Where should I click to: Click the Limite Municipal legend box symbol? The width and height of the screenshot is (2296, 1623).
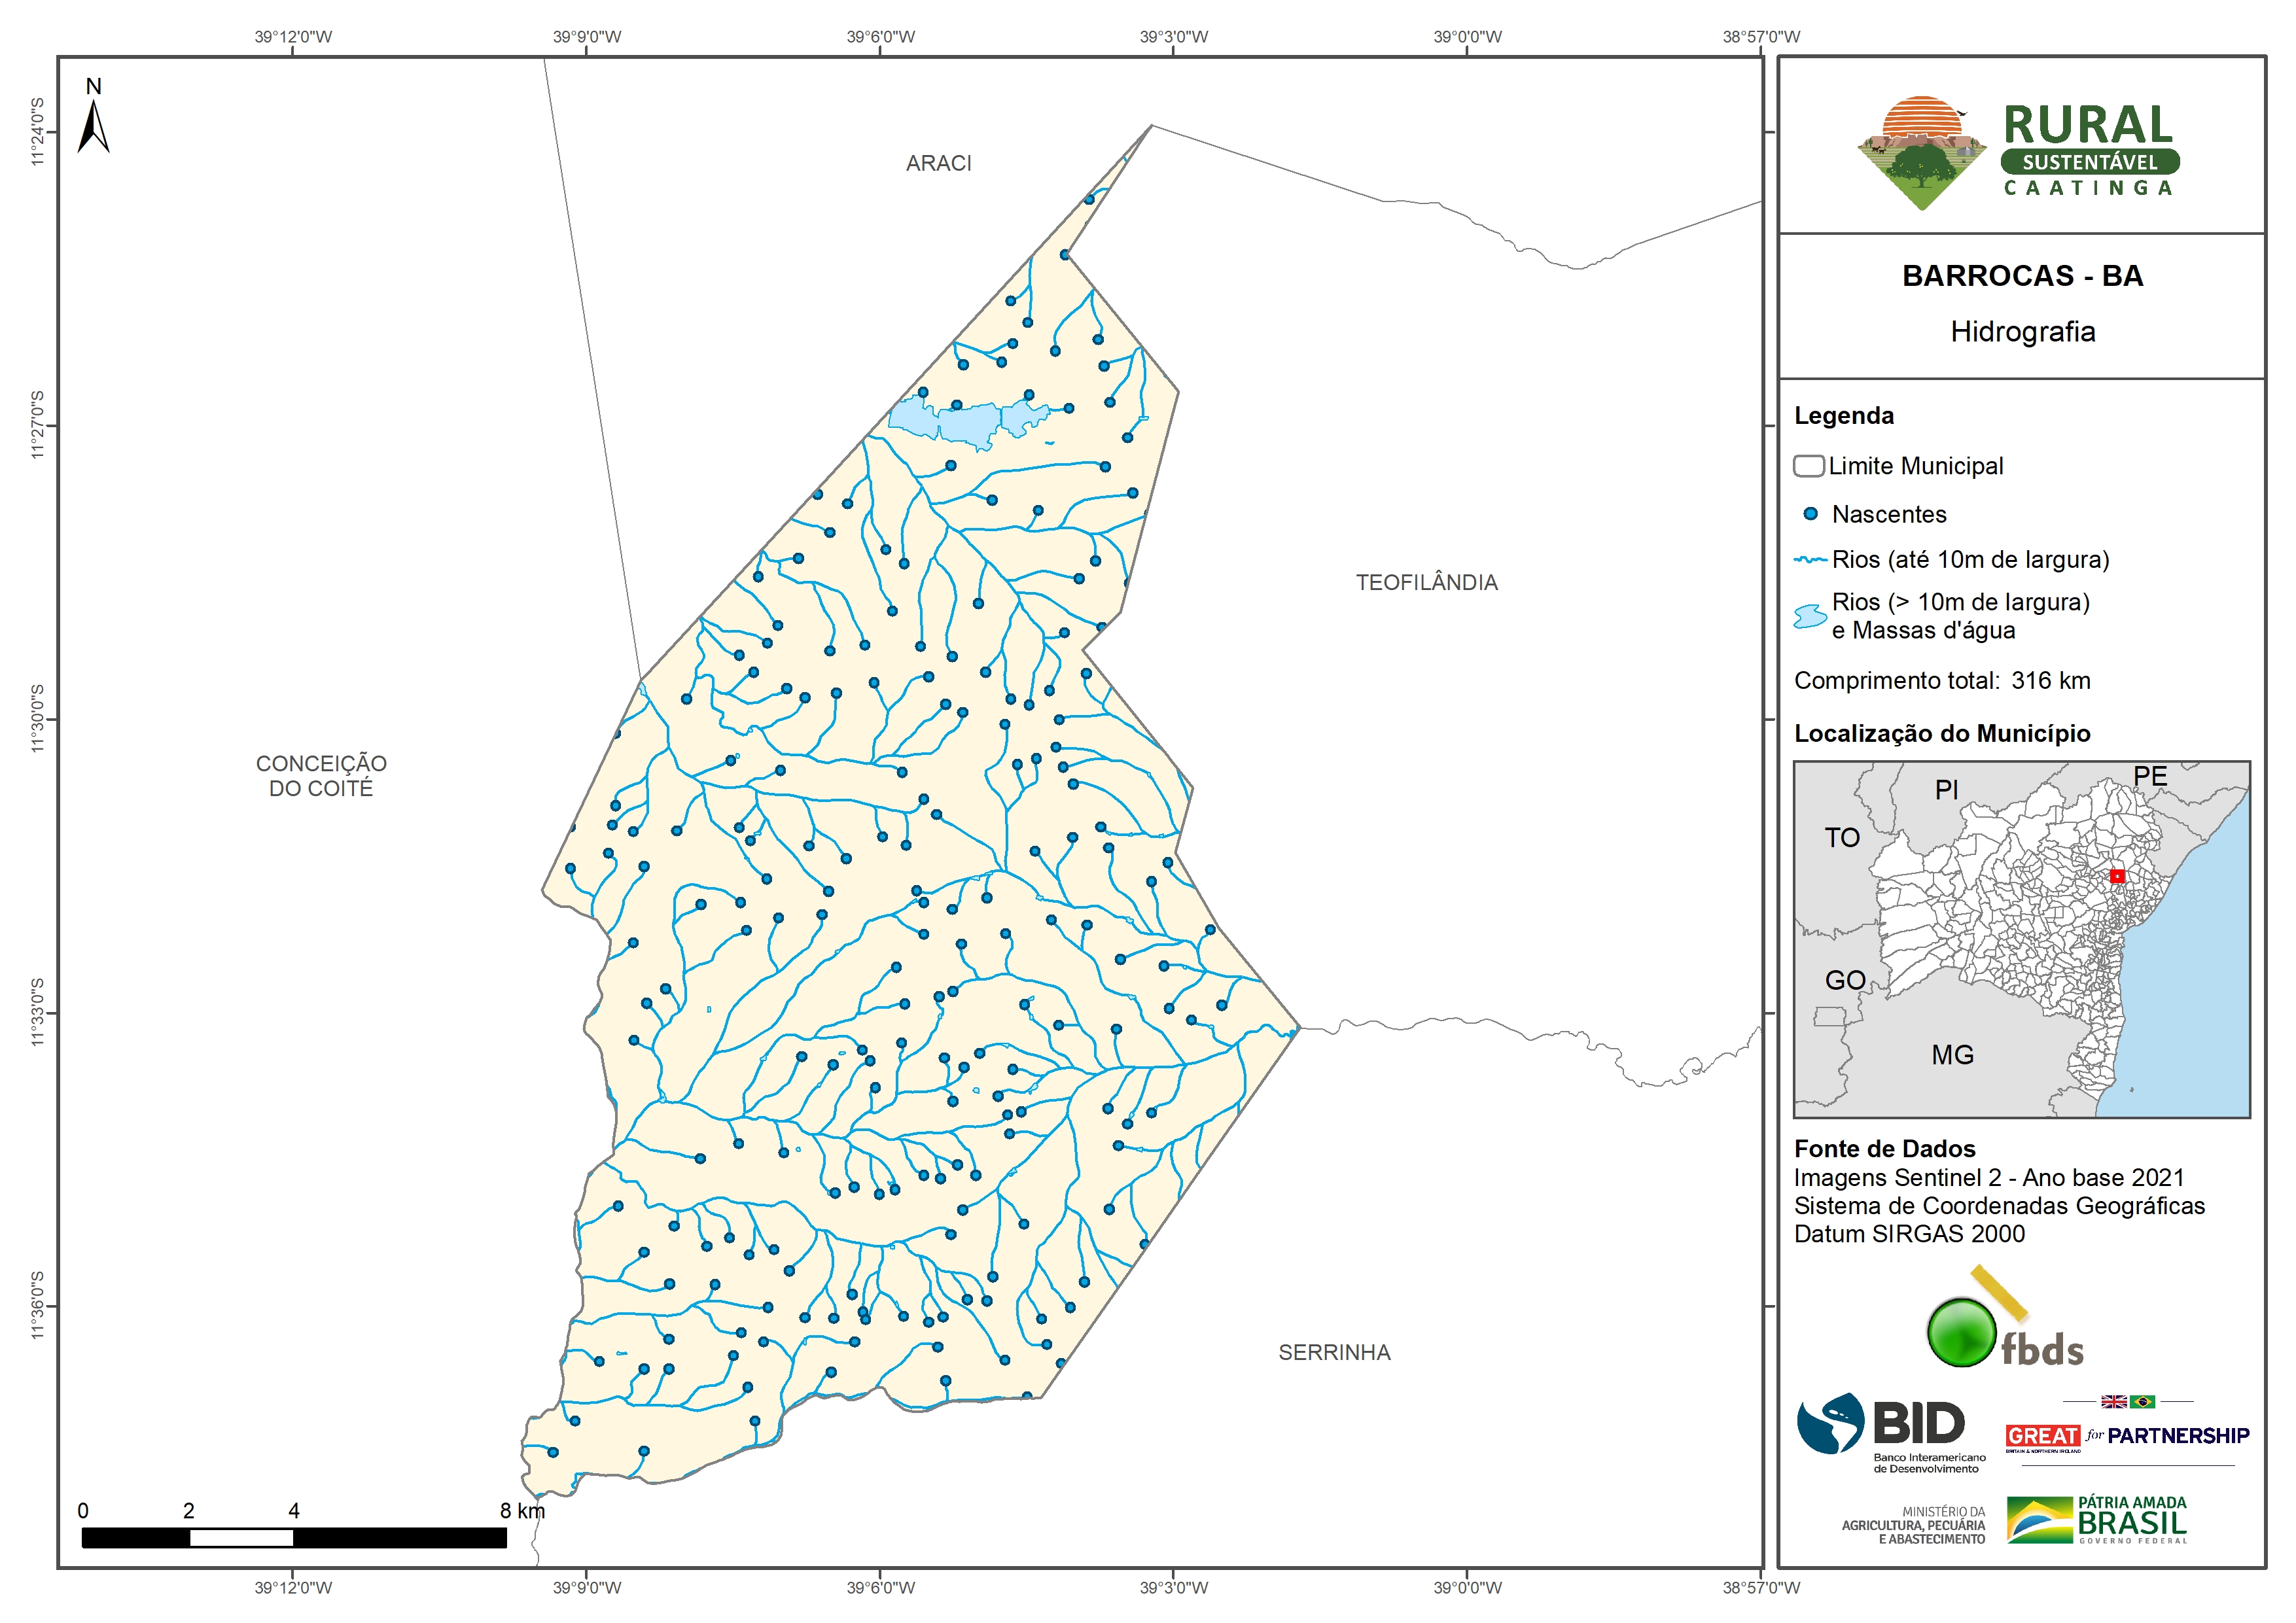(x=1808, y=466)
